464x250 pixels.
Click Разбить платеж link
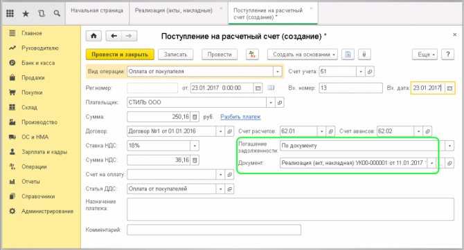(x=240, y=117)
